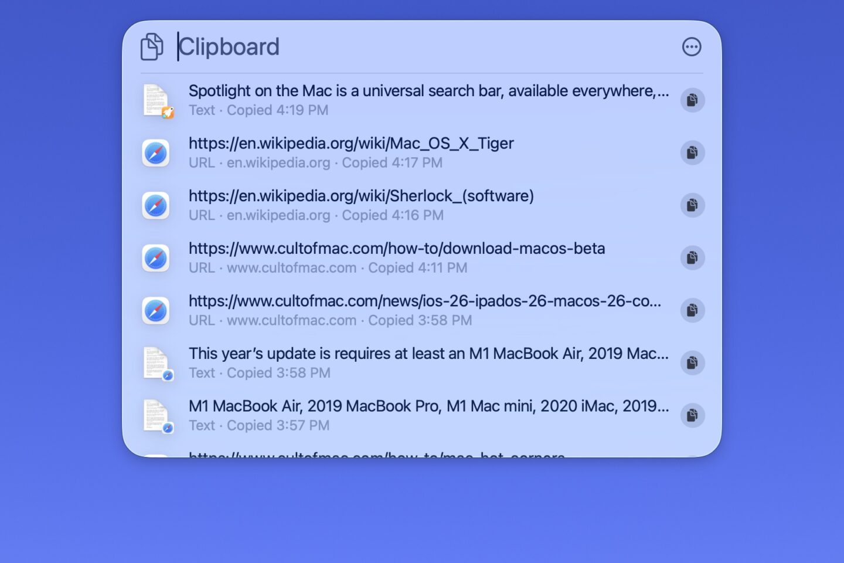This screenshot has width=844, height=563.
Task: Copy the ios-26 news URL with its copy button
Action: point(692,310)
